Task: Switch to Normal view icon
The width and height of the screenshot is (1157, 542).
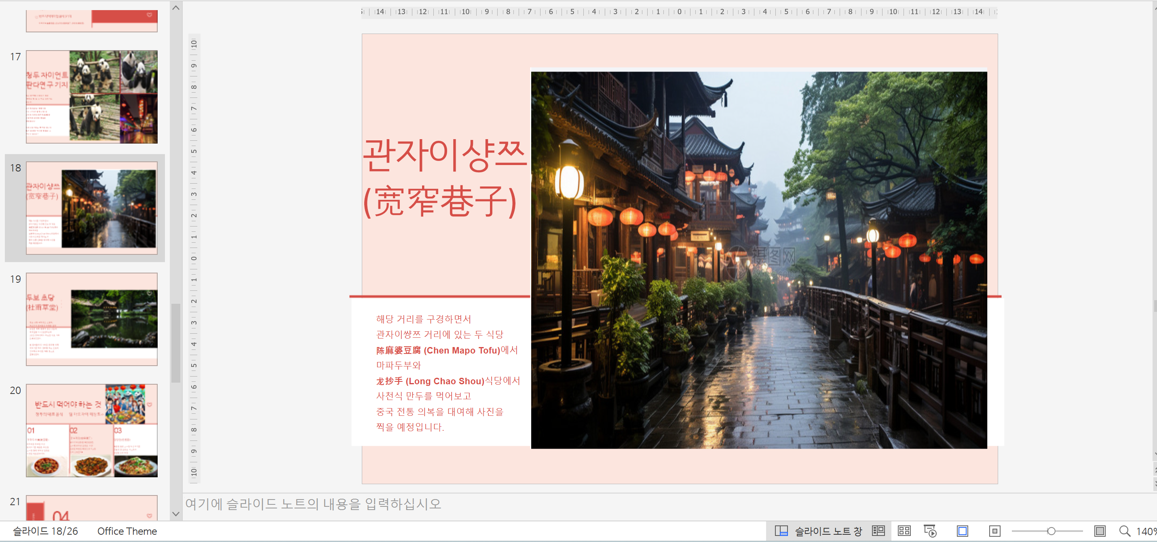Action: pyautogui.click(x=878, y=531)
